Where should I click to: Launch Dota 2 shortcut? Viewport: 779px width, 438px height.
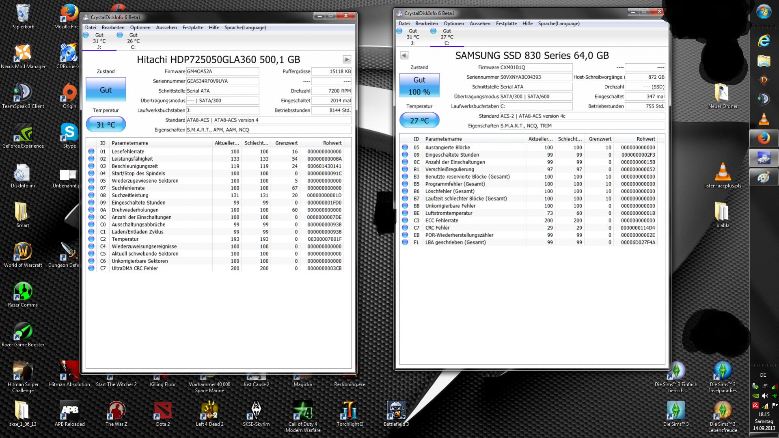pyautogui.click(x=163, y=414)
